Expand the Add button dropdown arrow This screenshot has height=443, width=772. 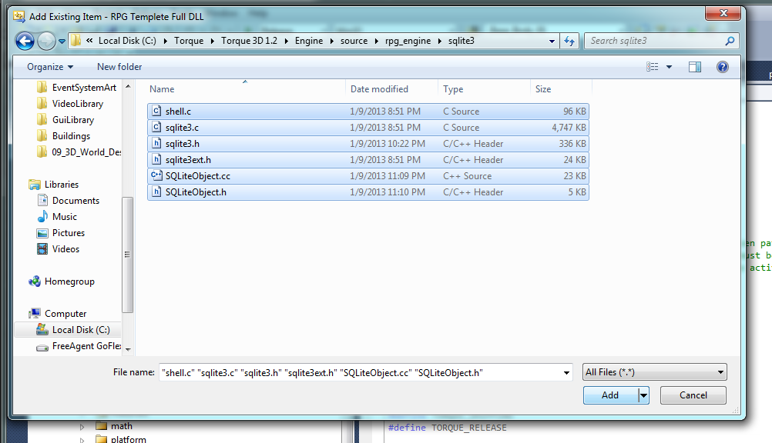(x=643, y=395)
